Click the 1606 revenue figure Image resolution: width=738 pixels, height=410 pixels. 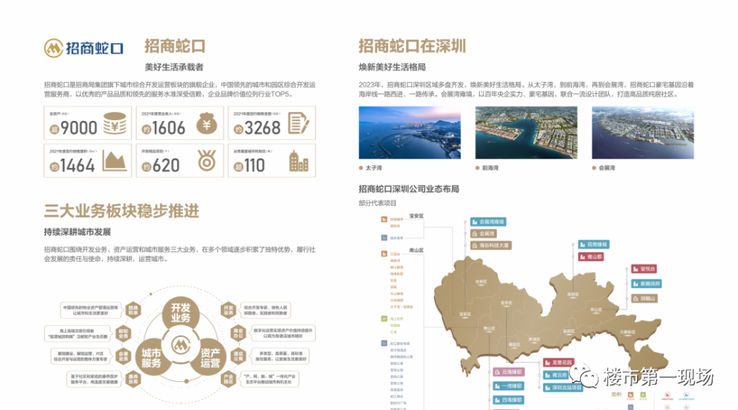168,128
